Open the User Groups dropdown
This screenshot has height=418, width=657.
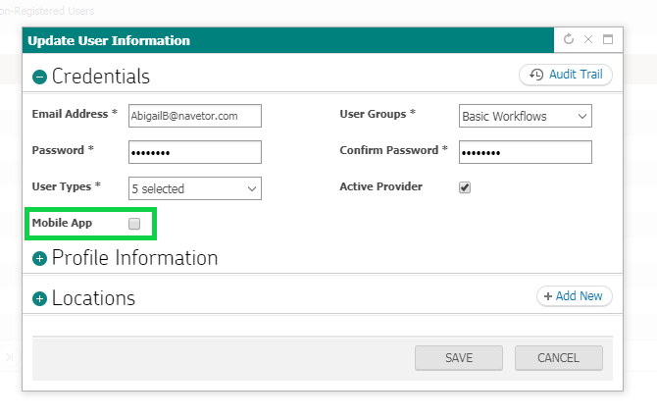click(x=525, y=116)
